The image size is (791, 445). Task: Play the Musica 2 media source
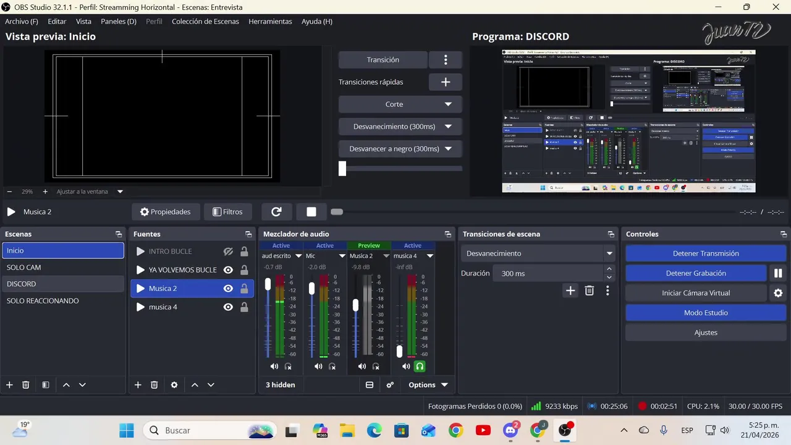[11, 212]
